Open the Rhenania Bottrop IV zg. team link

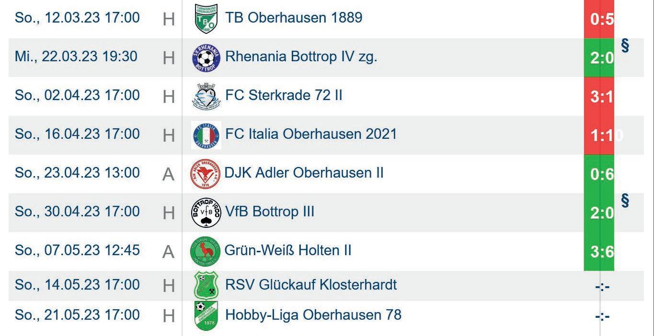point(301,56)
